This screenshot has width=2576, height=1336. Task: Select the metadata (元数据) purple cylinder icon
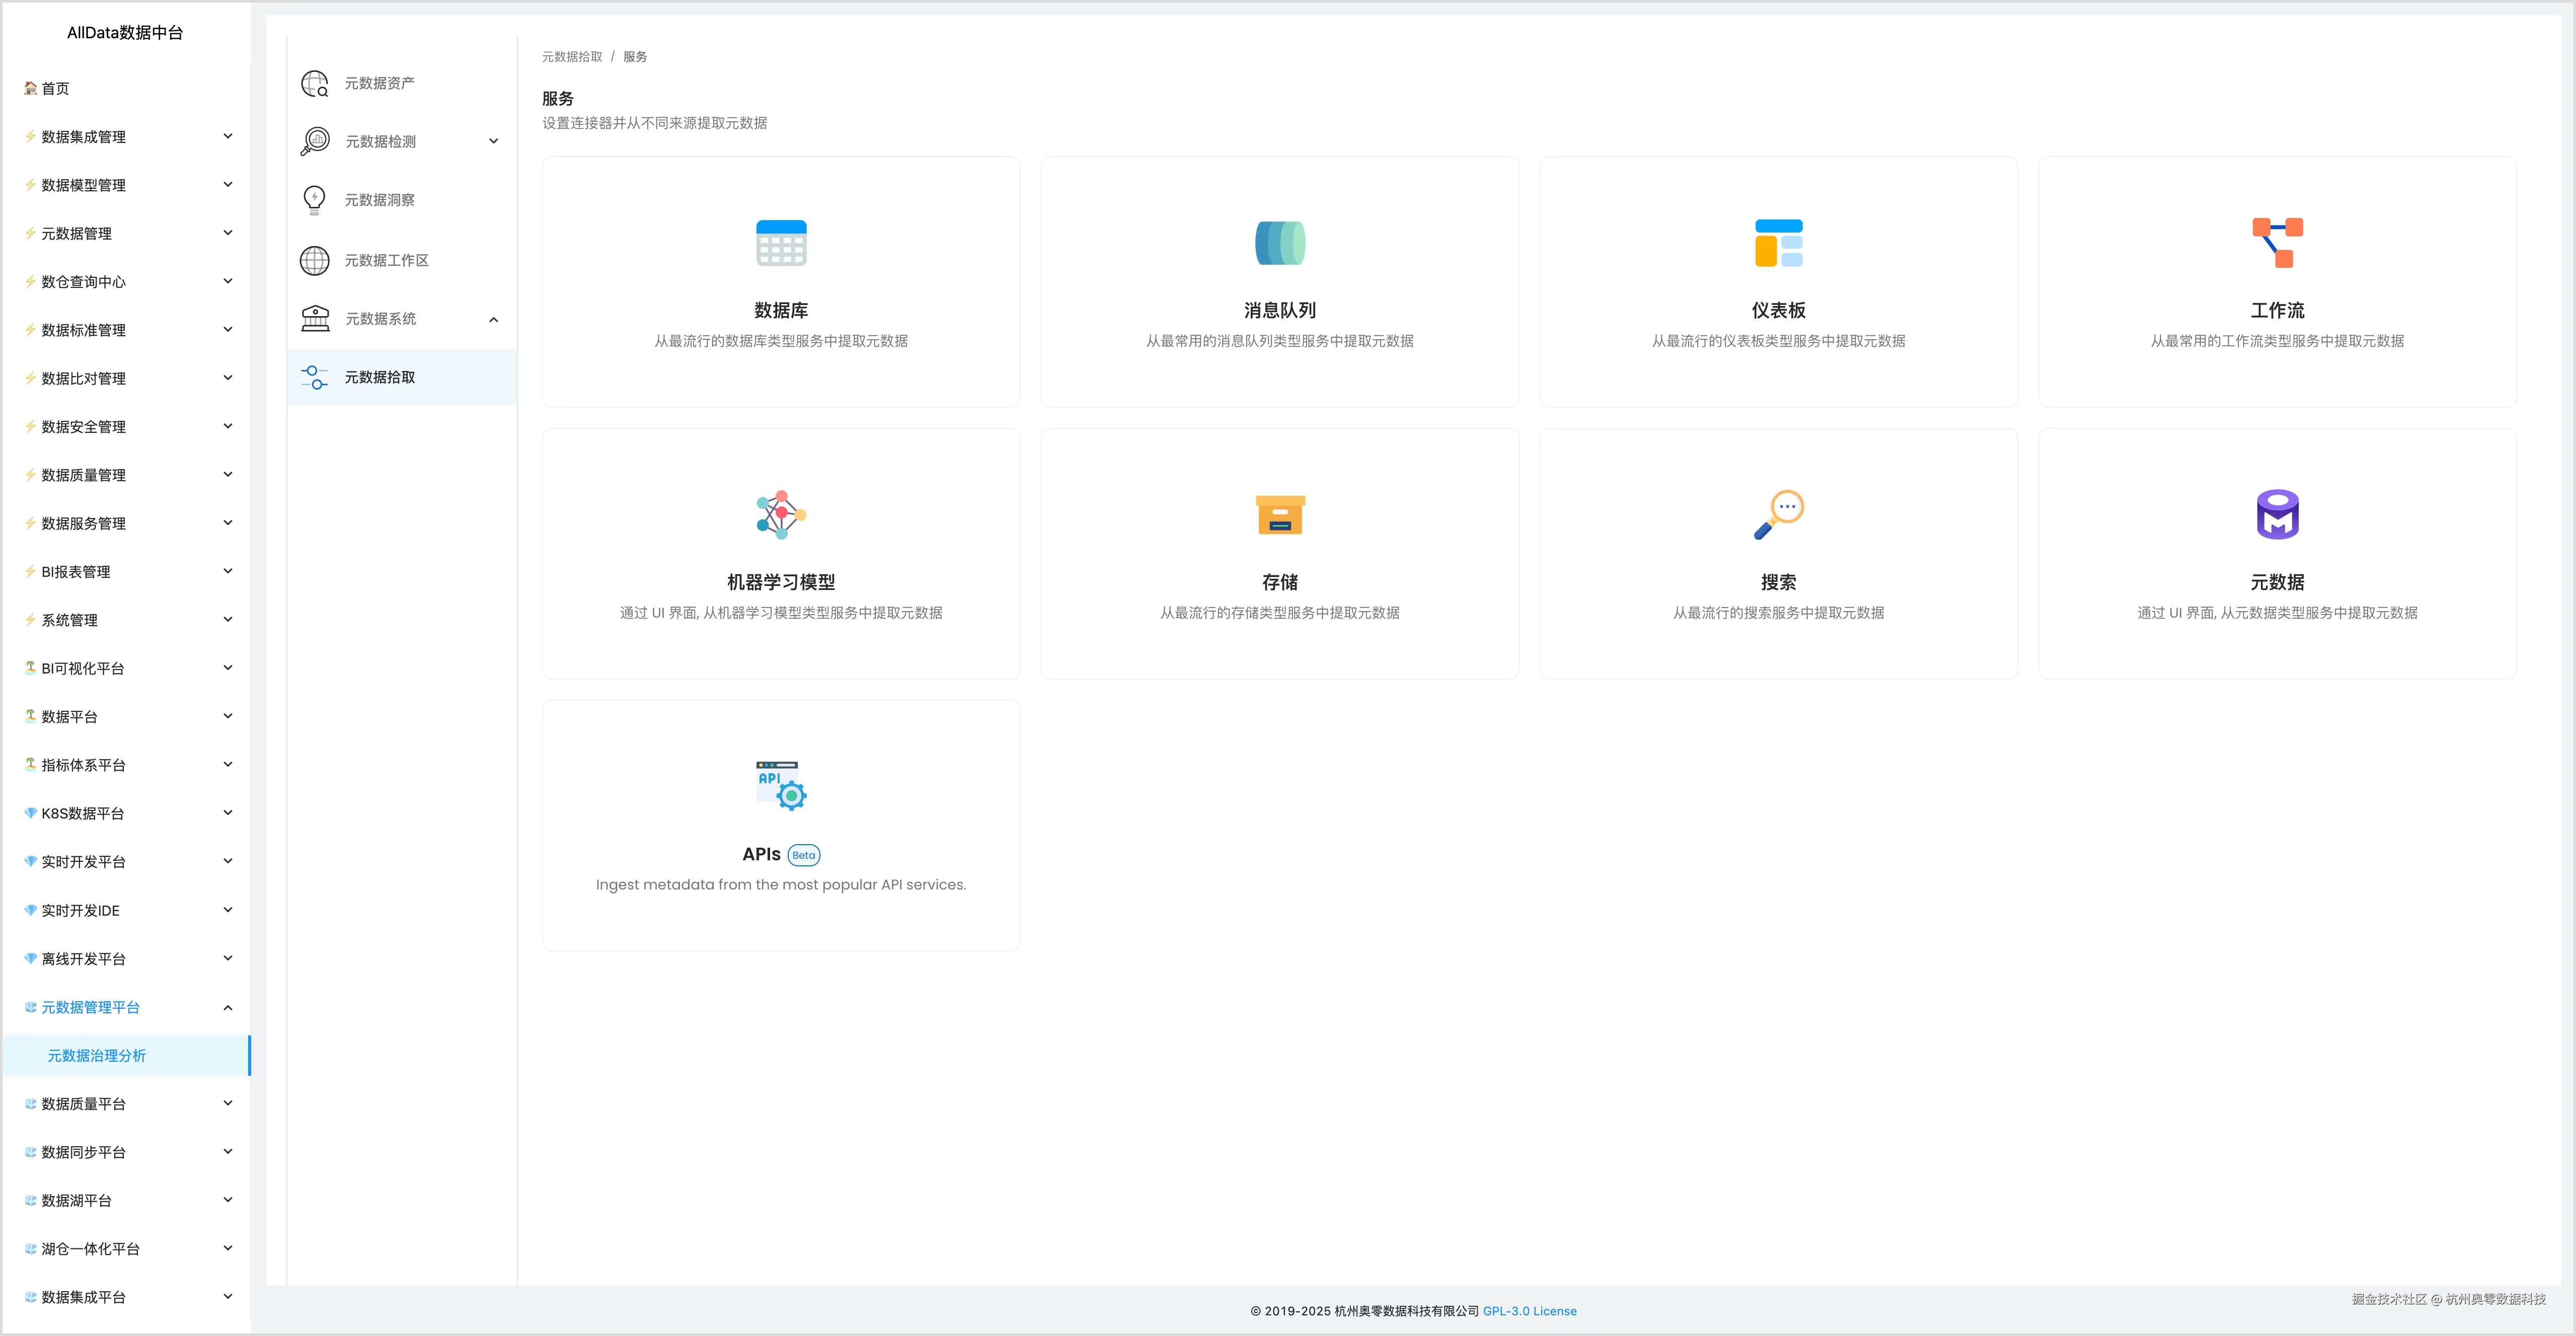(x=2277, y=515)
